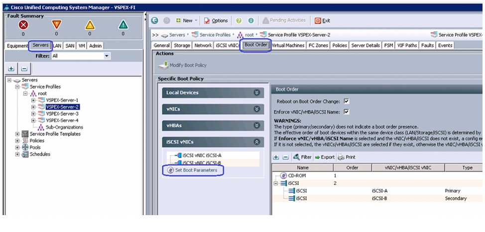Expand the Policies tree node
The width and height of the screenshot is (485, 232).
(x=17, y=141)
